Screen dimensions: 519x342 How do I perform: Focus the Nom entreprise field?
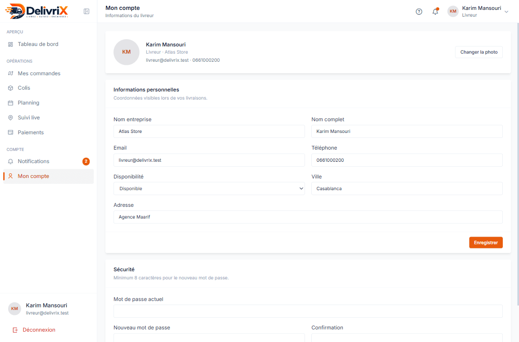tap(209, 132)
